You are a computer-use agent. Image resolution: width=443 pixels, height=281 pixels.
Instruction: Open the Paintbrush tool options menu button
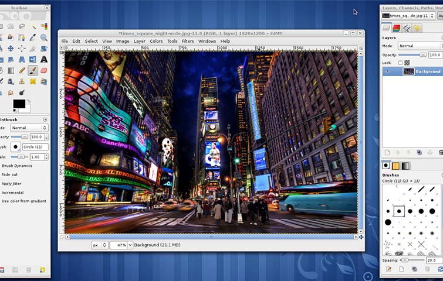point(45,119)
